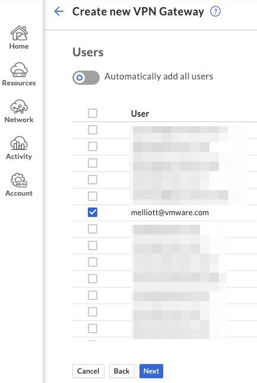
Task: Open the Resources cloud icon
Action: click(x=19, y=70)
